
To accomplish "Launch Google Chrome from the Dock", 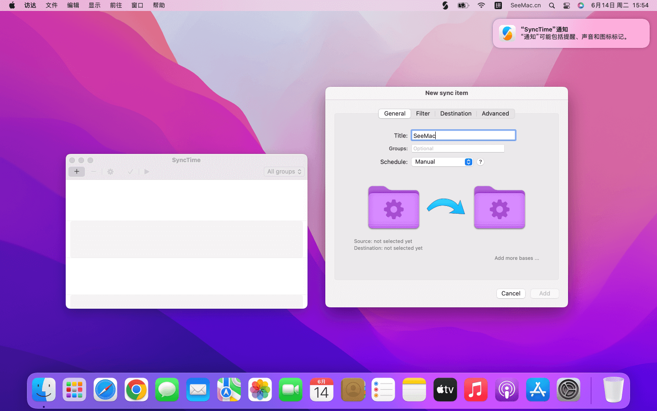I will click(136, 390).
